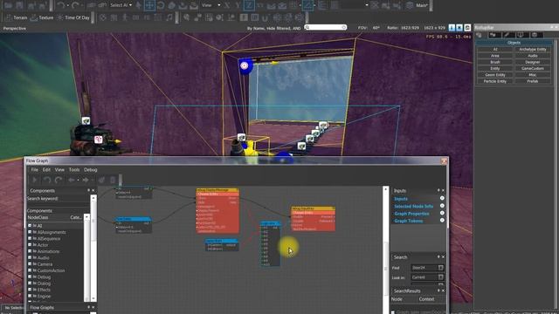Open the Flow Graph Tools menu
Image resolution: width=559 pixels, height=314 pixels.
74,170
